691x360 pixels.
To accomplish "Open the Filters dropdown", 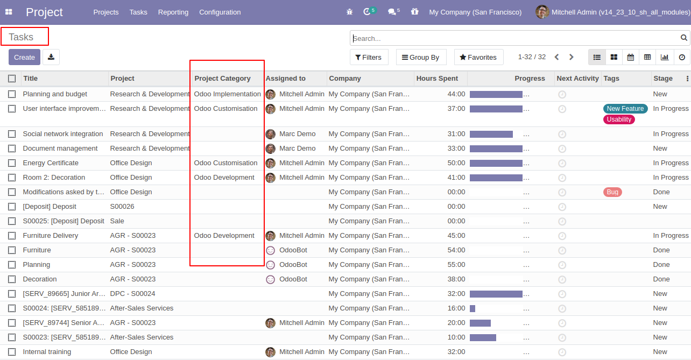I will tap(369, 57).
